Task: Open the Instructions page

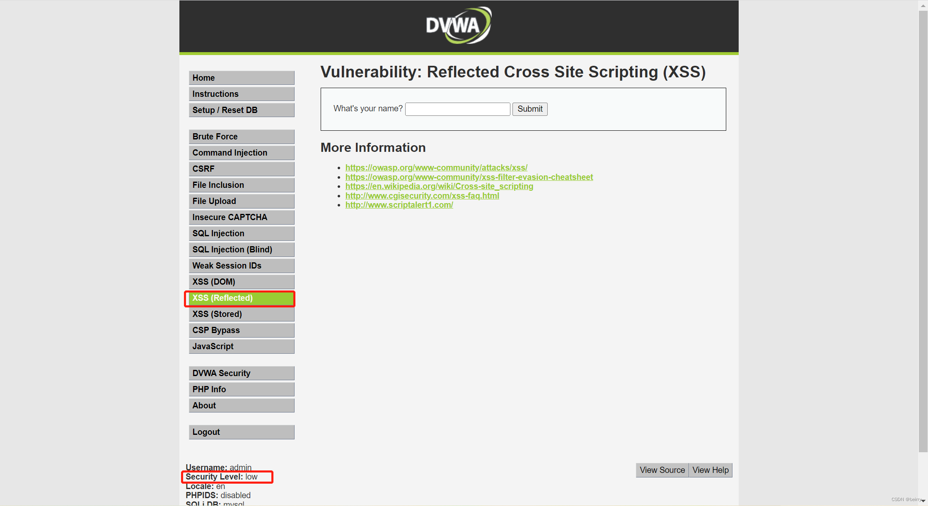Action: (241, 94)
